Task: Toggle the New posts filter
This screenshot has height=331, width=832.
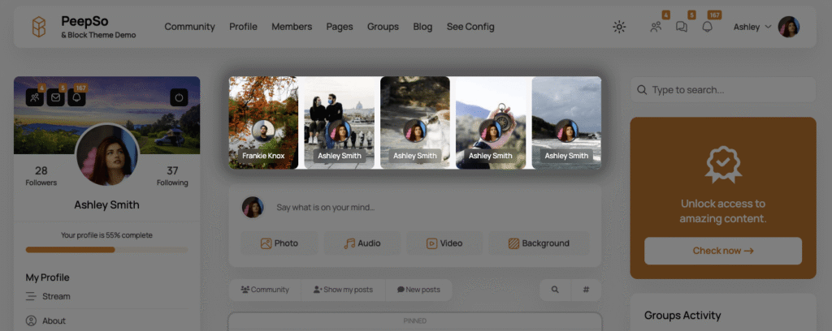Action: (x=418, y=290)
